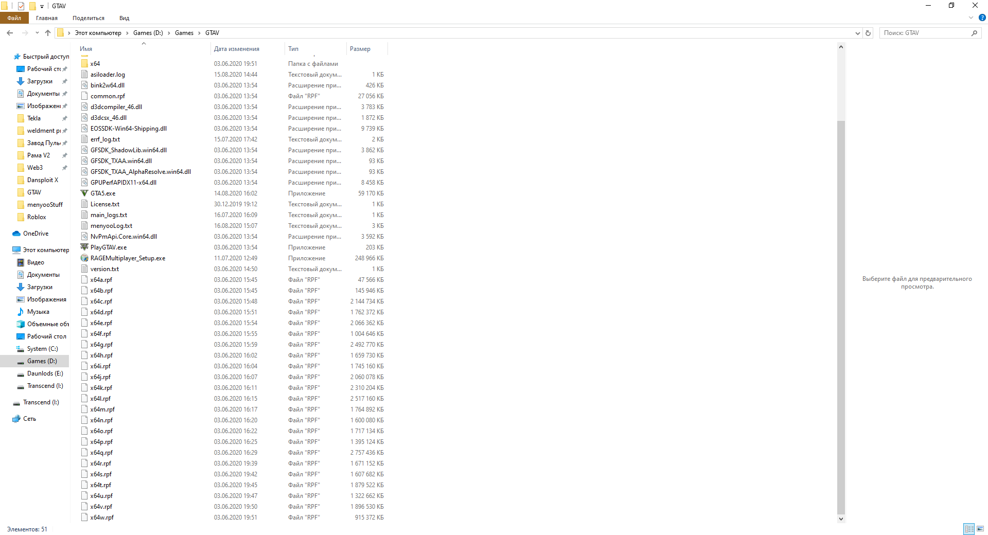
Task: Click the Видео film icon
Action: [x=21, y=262]
